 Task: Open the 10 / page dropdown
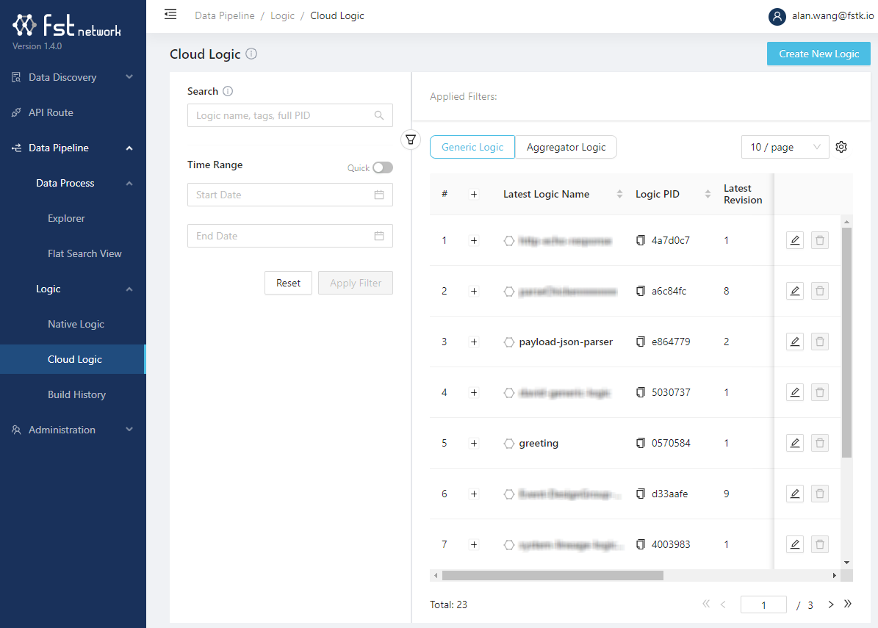pyautogui.click(x=785, y=147)
